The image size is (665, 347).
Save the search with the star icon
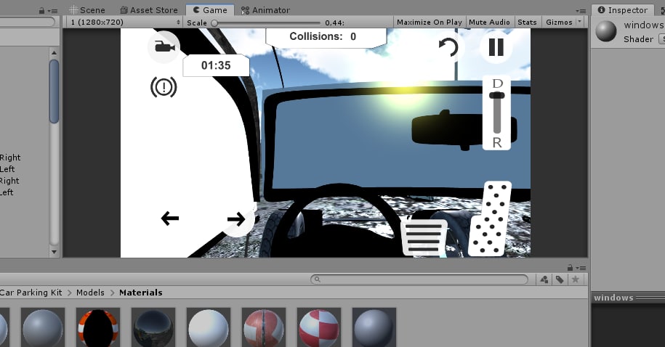coord(576,279)
